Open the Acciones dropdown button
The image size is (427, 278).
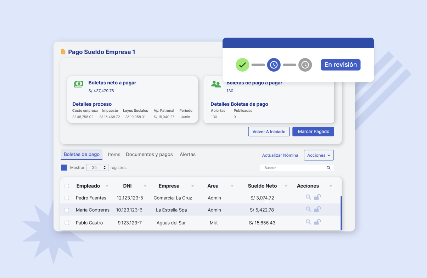[x=319, y=155]
